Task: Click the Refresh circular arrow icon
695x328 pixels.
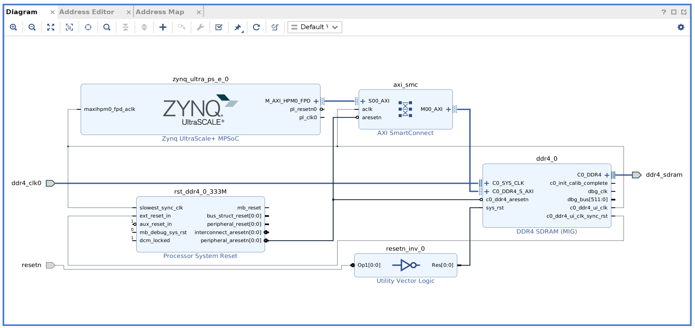Action: click(x=256, y=27)
